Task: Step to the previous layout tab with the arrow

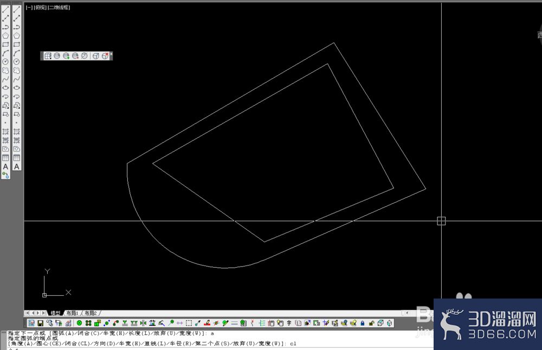Action: point(33,313)
